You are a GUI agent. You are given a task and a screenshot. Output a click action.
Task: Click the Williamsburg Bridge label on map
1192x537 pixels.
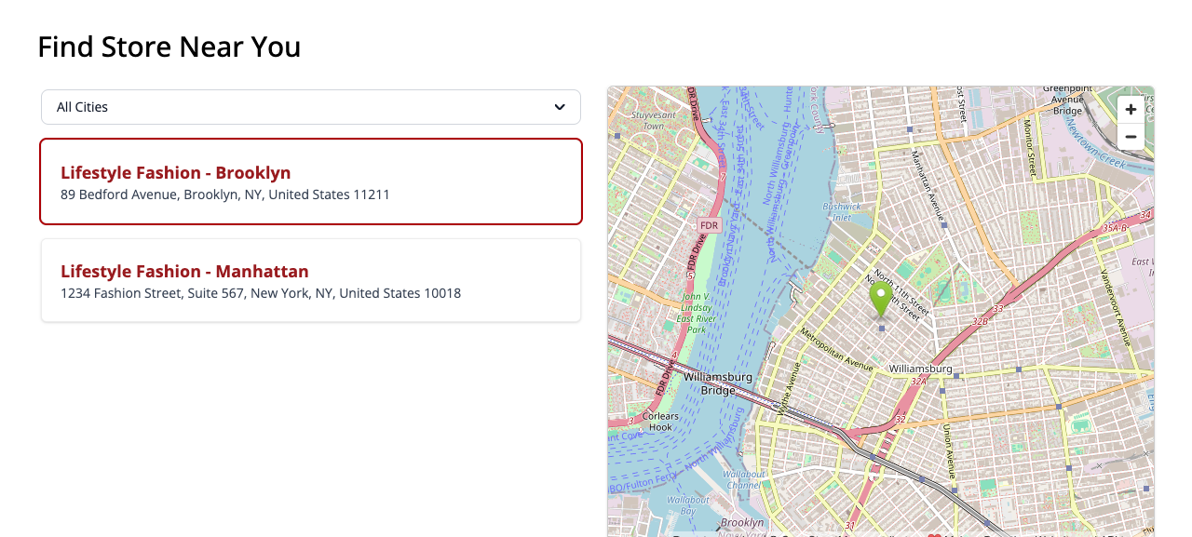[x=717, y=383]
